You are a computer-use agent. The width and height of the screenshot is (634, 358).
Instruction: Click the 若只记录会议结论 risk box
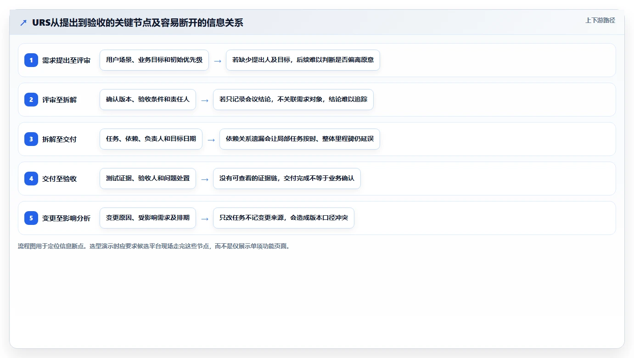tap(293, 100)
